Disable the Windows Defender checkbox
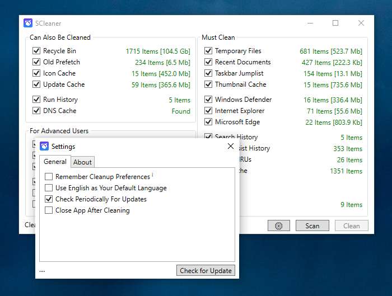This screenshot has width=392, height=296. [208, 99]
